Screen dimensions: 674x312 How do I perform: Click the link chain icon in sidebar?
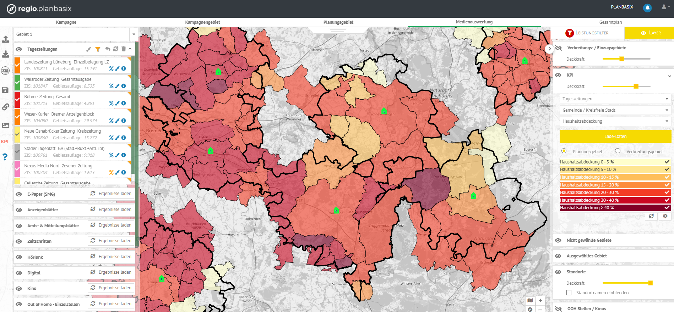click(5, 107)
